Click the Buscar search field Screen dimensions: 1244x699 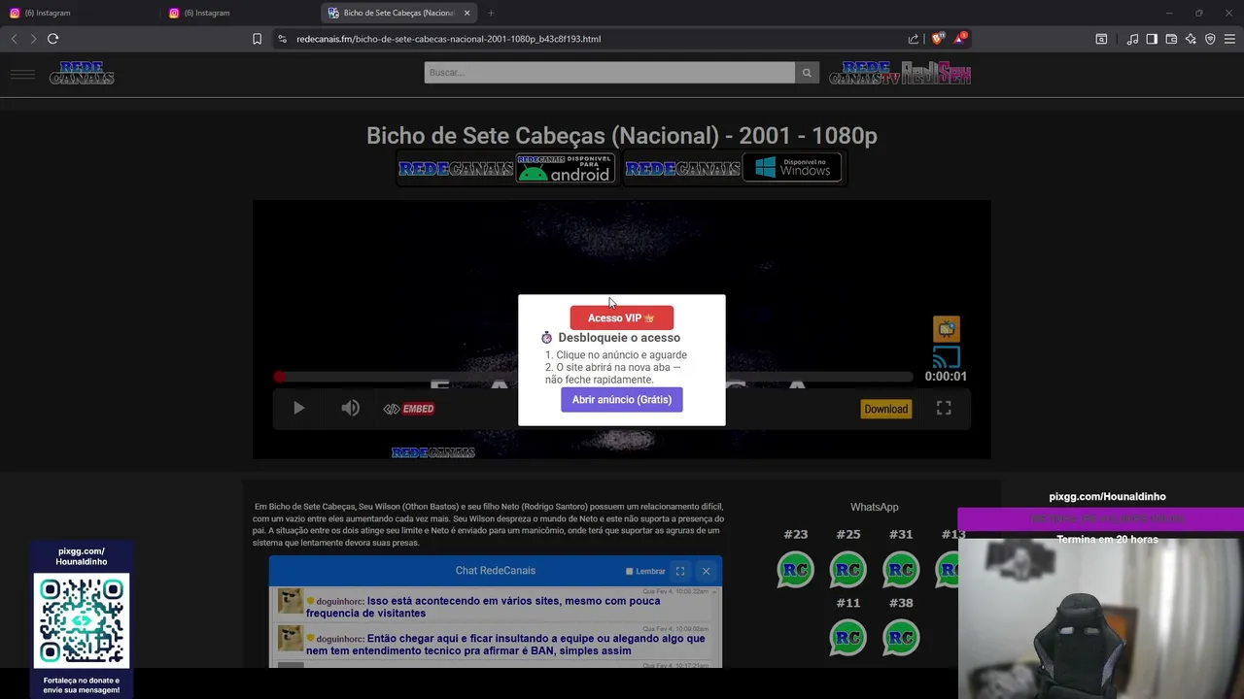tap(609, 73)
